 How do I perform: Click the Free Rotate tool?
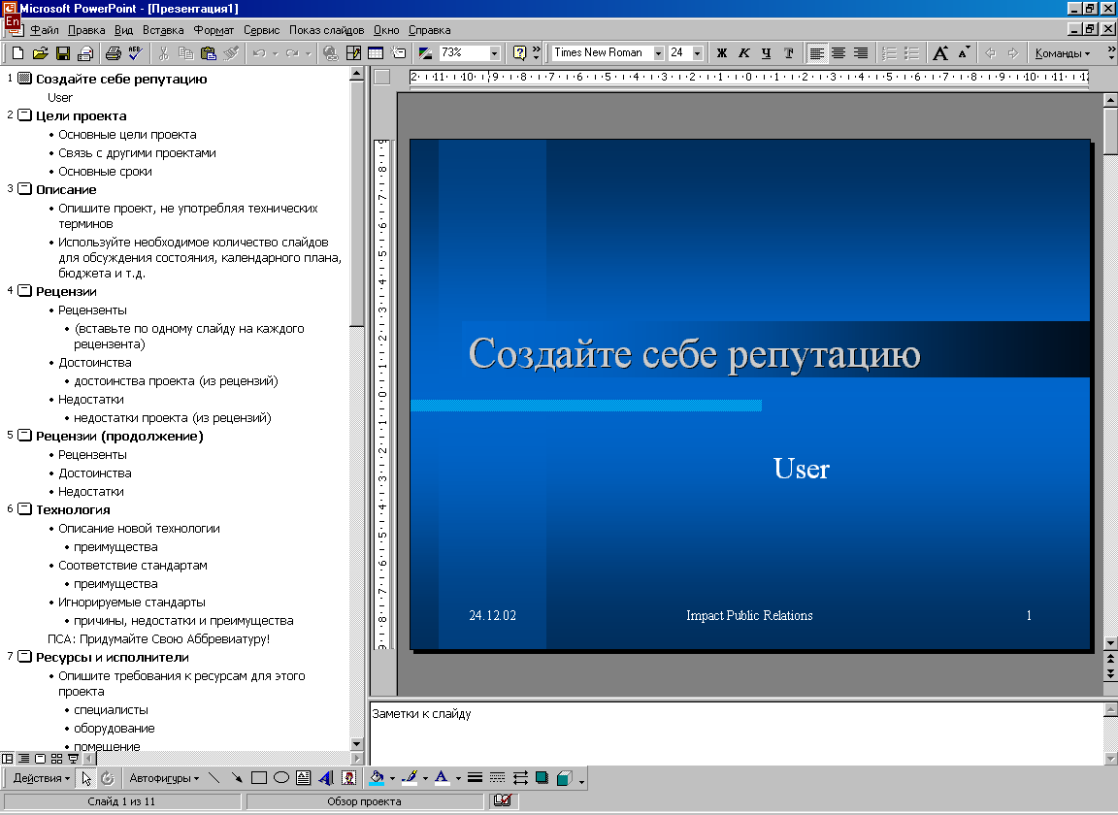(108, 778)
